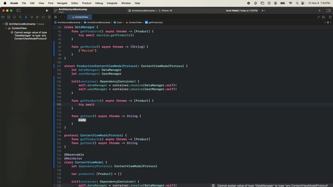
Task: Open the File menu
Action: coord(24,3)
